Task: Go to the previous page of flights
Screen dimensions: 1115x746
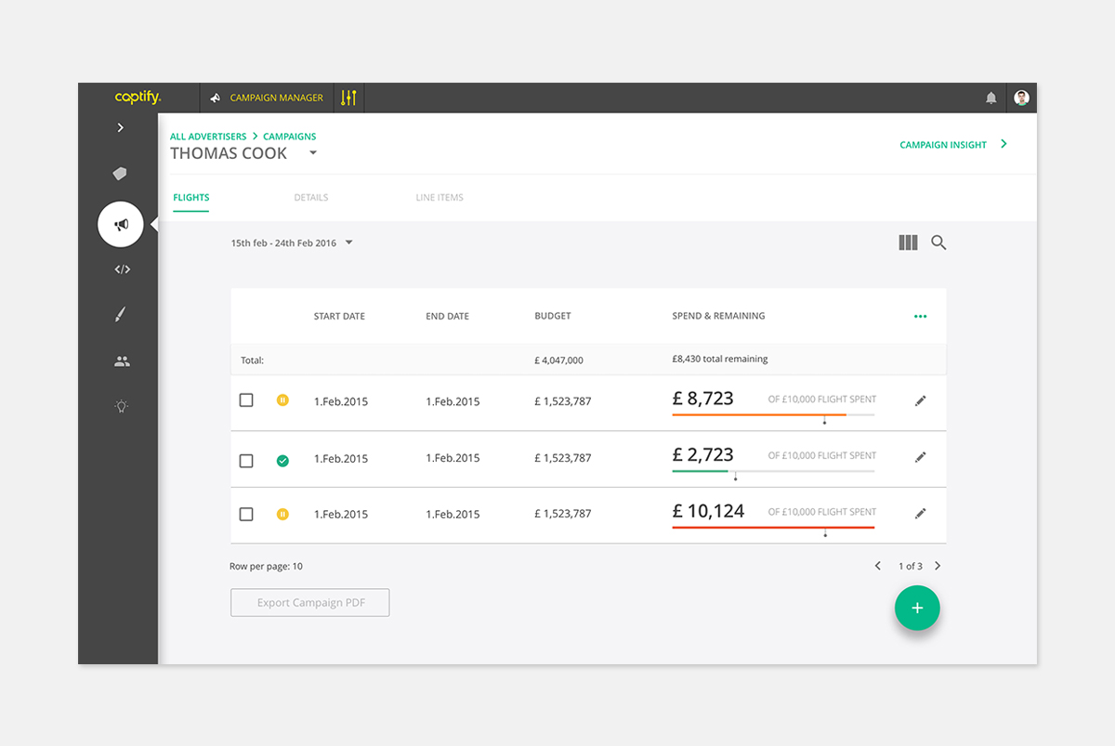Action: pos(877,566)
